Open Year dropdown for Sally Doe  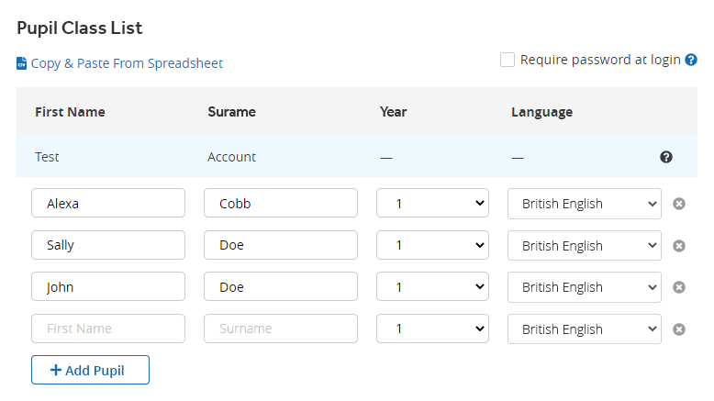[432, 245]
